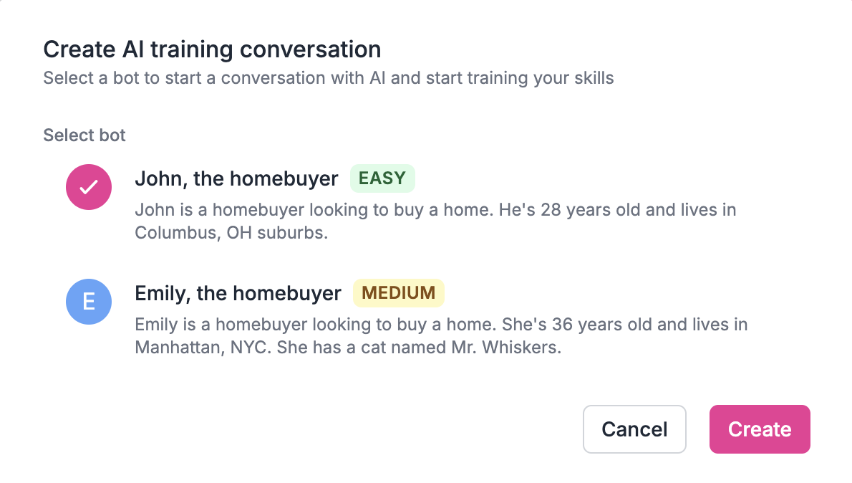Click the Cancel button
Image resolution: width=852 pixels, height=483 pixels.
pos(634,429)
